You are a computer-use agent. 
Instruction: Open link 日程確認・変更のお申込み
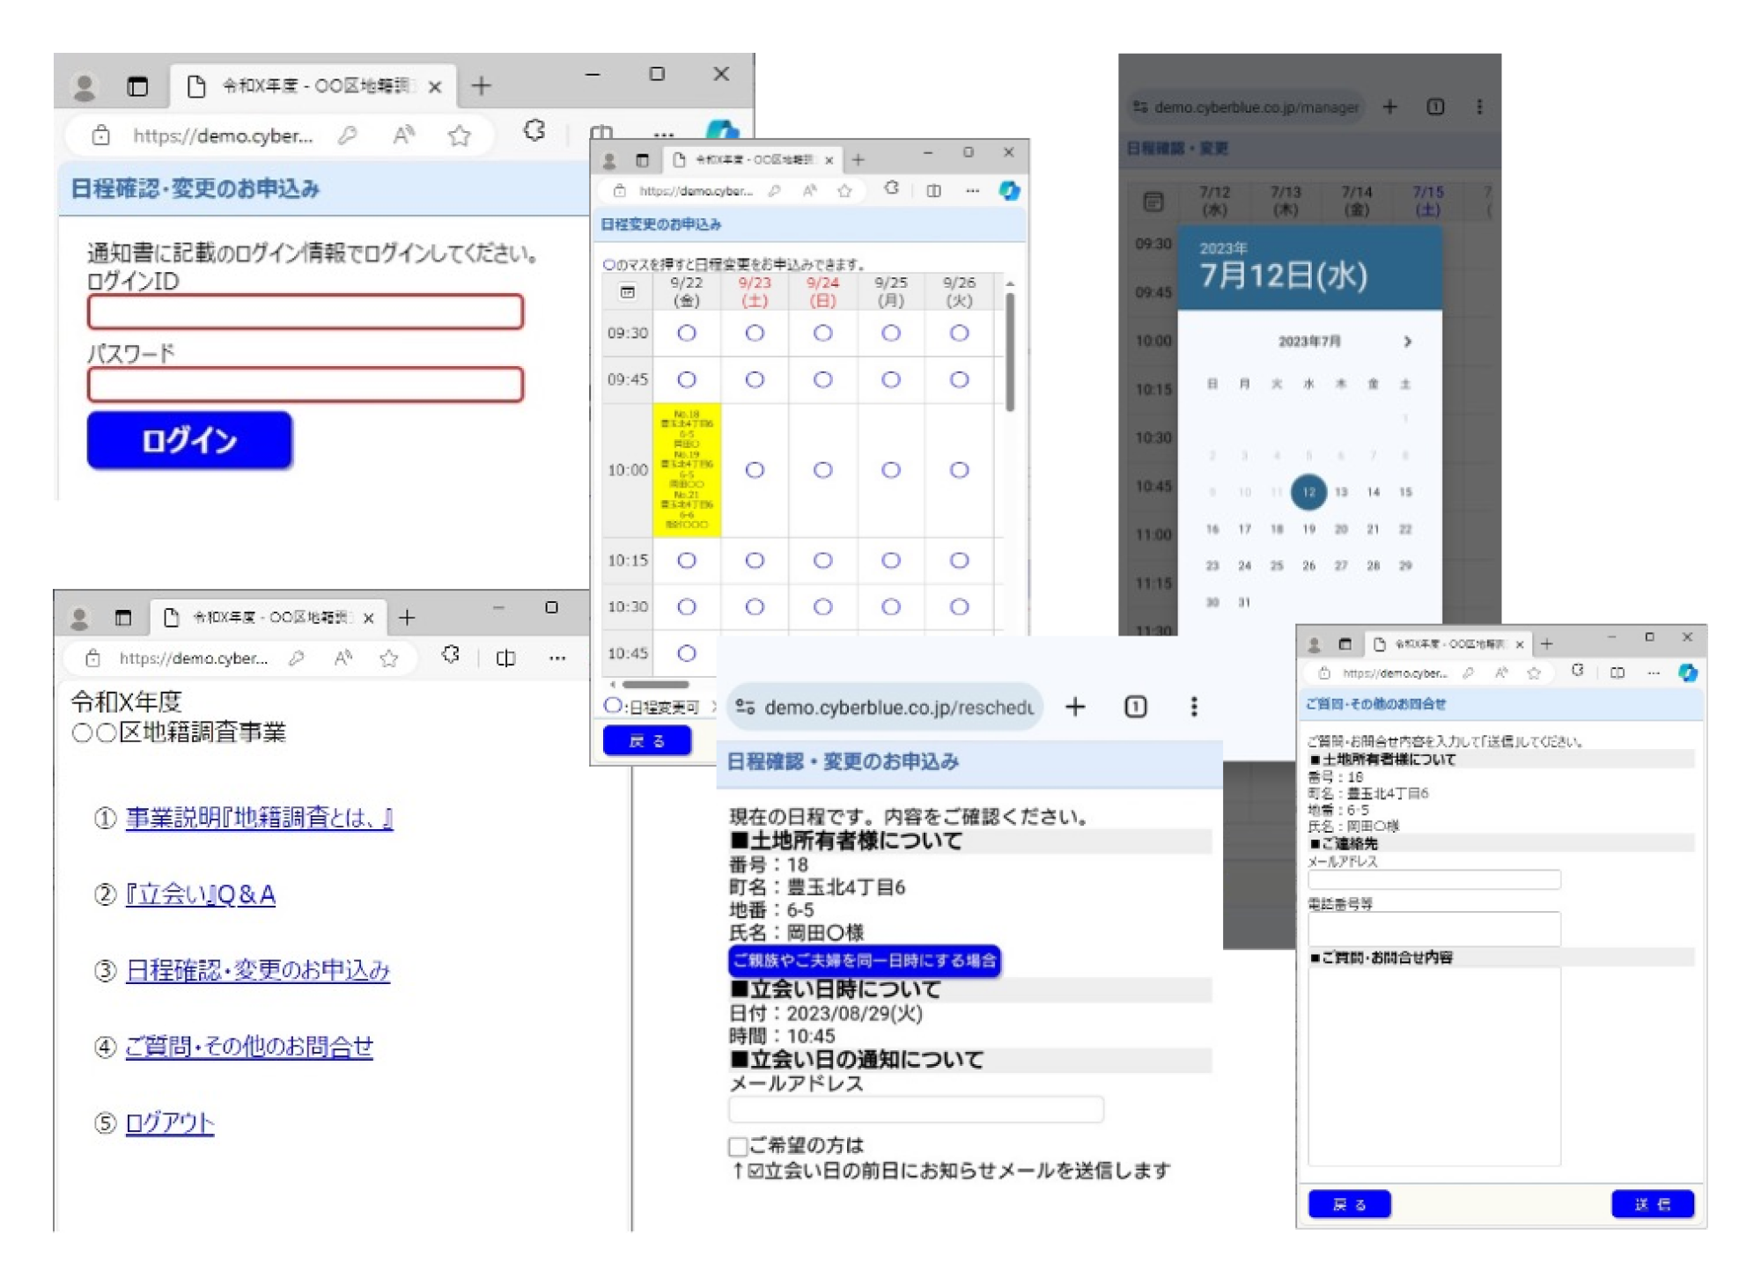pos(258,969)
